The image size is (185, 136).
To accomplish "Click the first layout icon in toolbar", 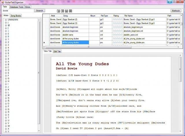I will coord(58,11).
